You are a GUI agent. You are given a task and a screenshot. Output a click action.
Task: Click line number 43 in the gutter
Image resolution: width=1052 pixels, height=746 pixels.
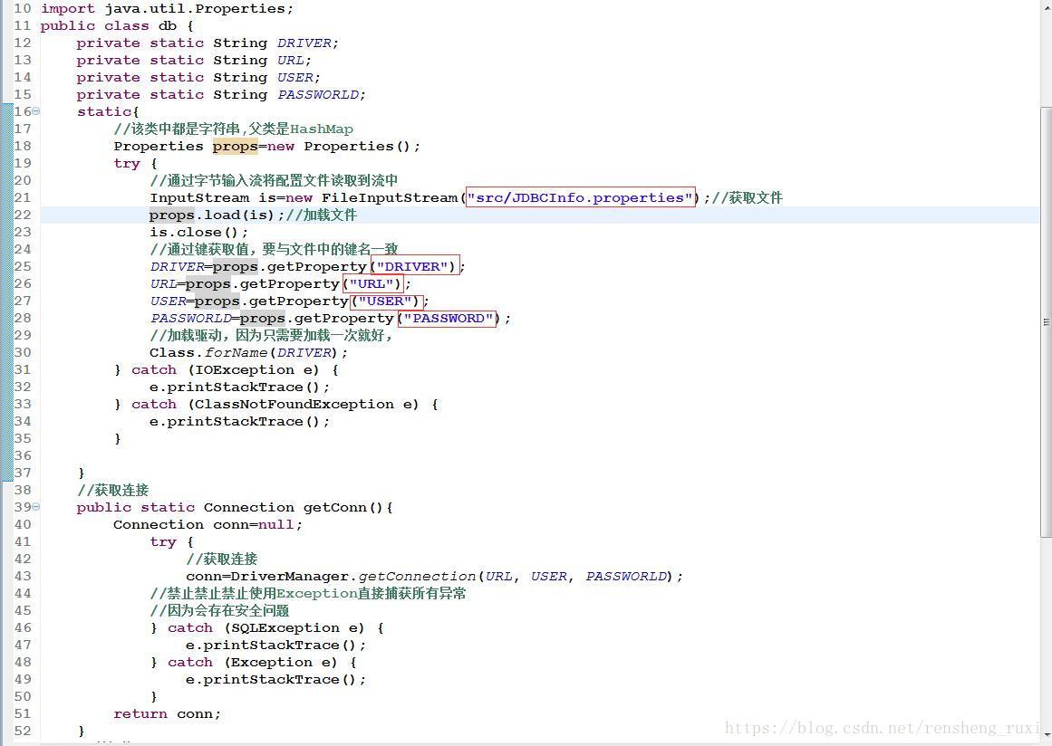click(22, 577)
